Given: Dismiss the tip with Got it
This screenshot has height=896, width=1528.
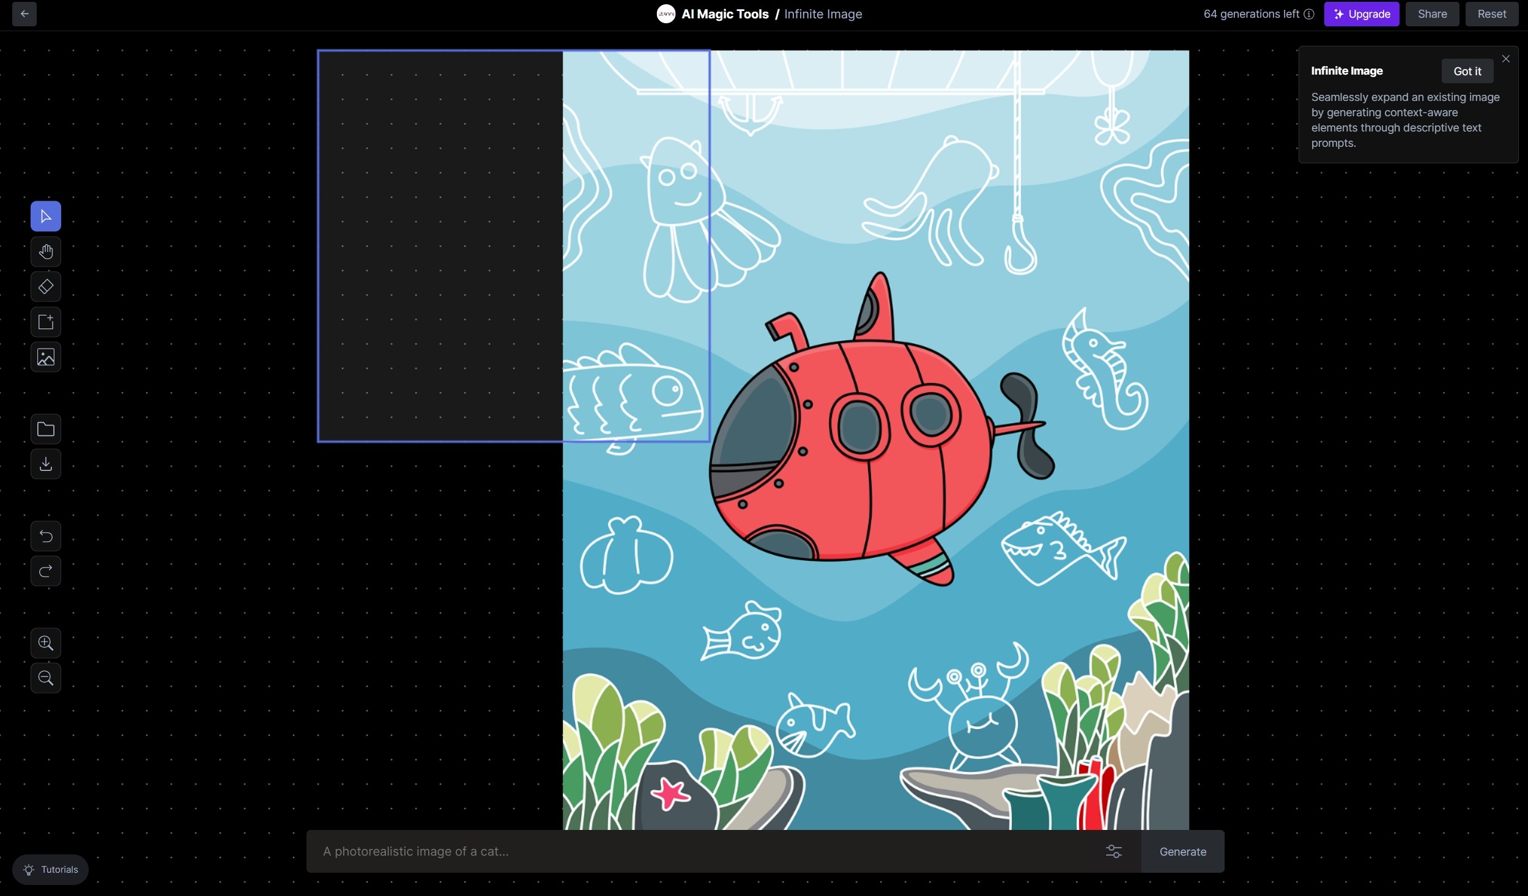Looking at the screenshot, I should 1467,72.
